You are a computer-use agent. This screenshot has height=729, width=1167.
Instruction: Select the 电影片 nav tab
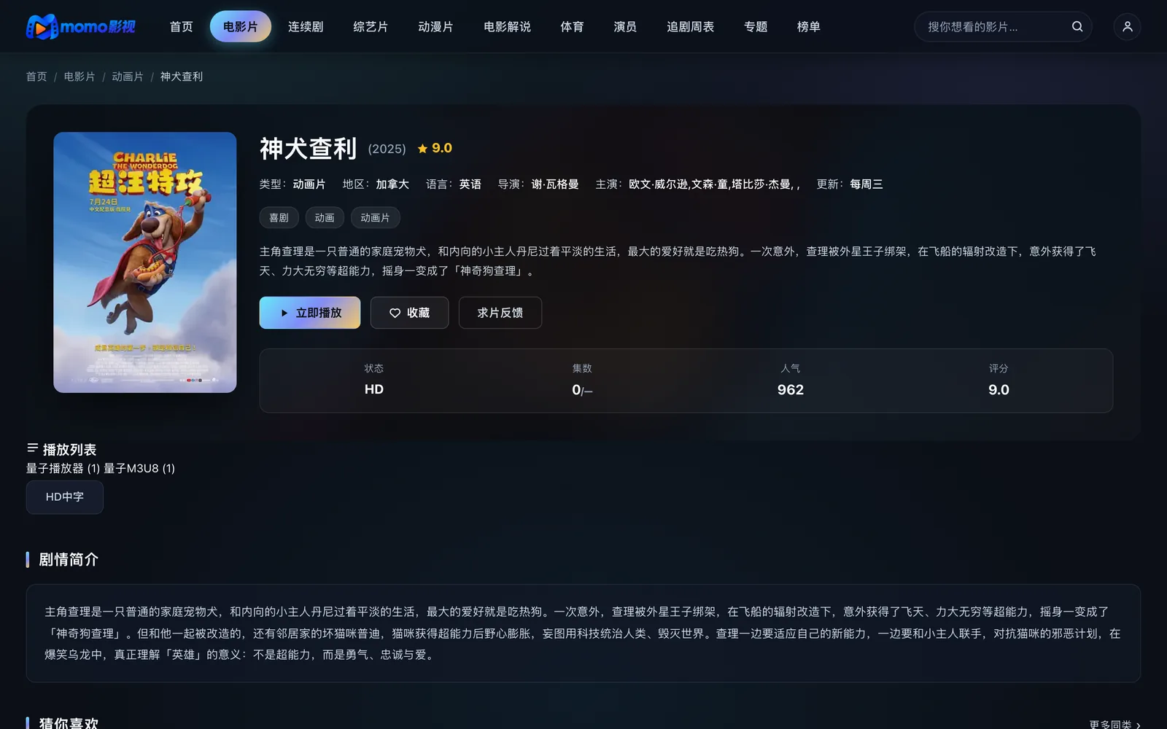click(241, 26)
